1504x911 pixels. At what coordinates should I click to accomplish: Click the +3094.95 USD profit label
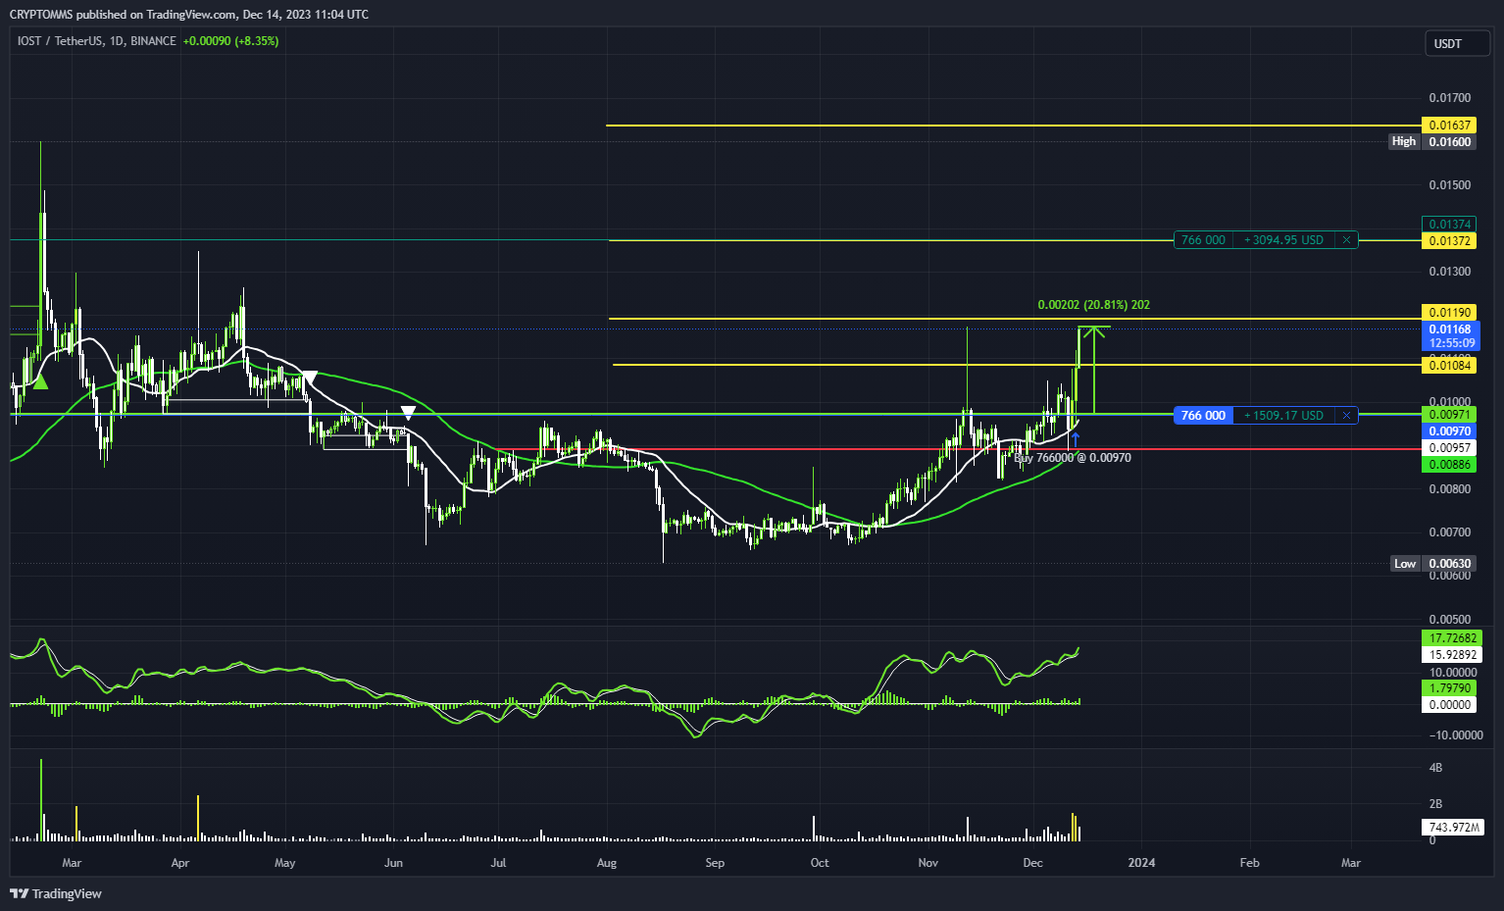pyautogui.click(x=1283, y=240)
